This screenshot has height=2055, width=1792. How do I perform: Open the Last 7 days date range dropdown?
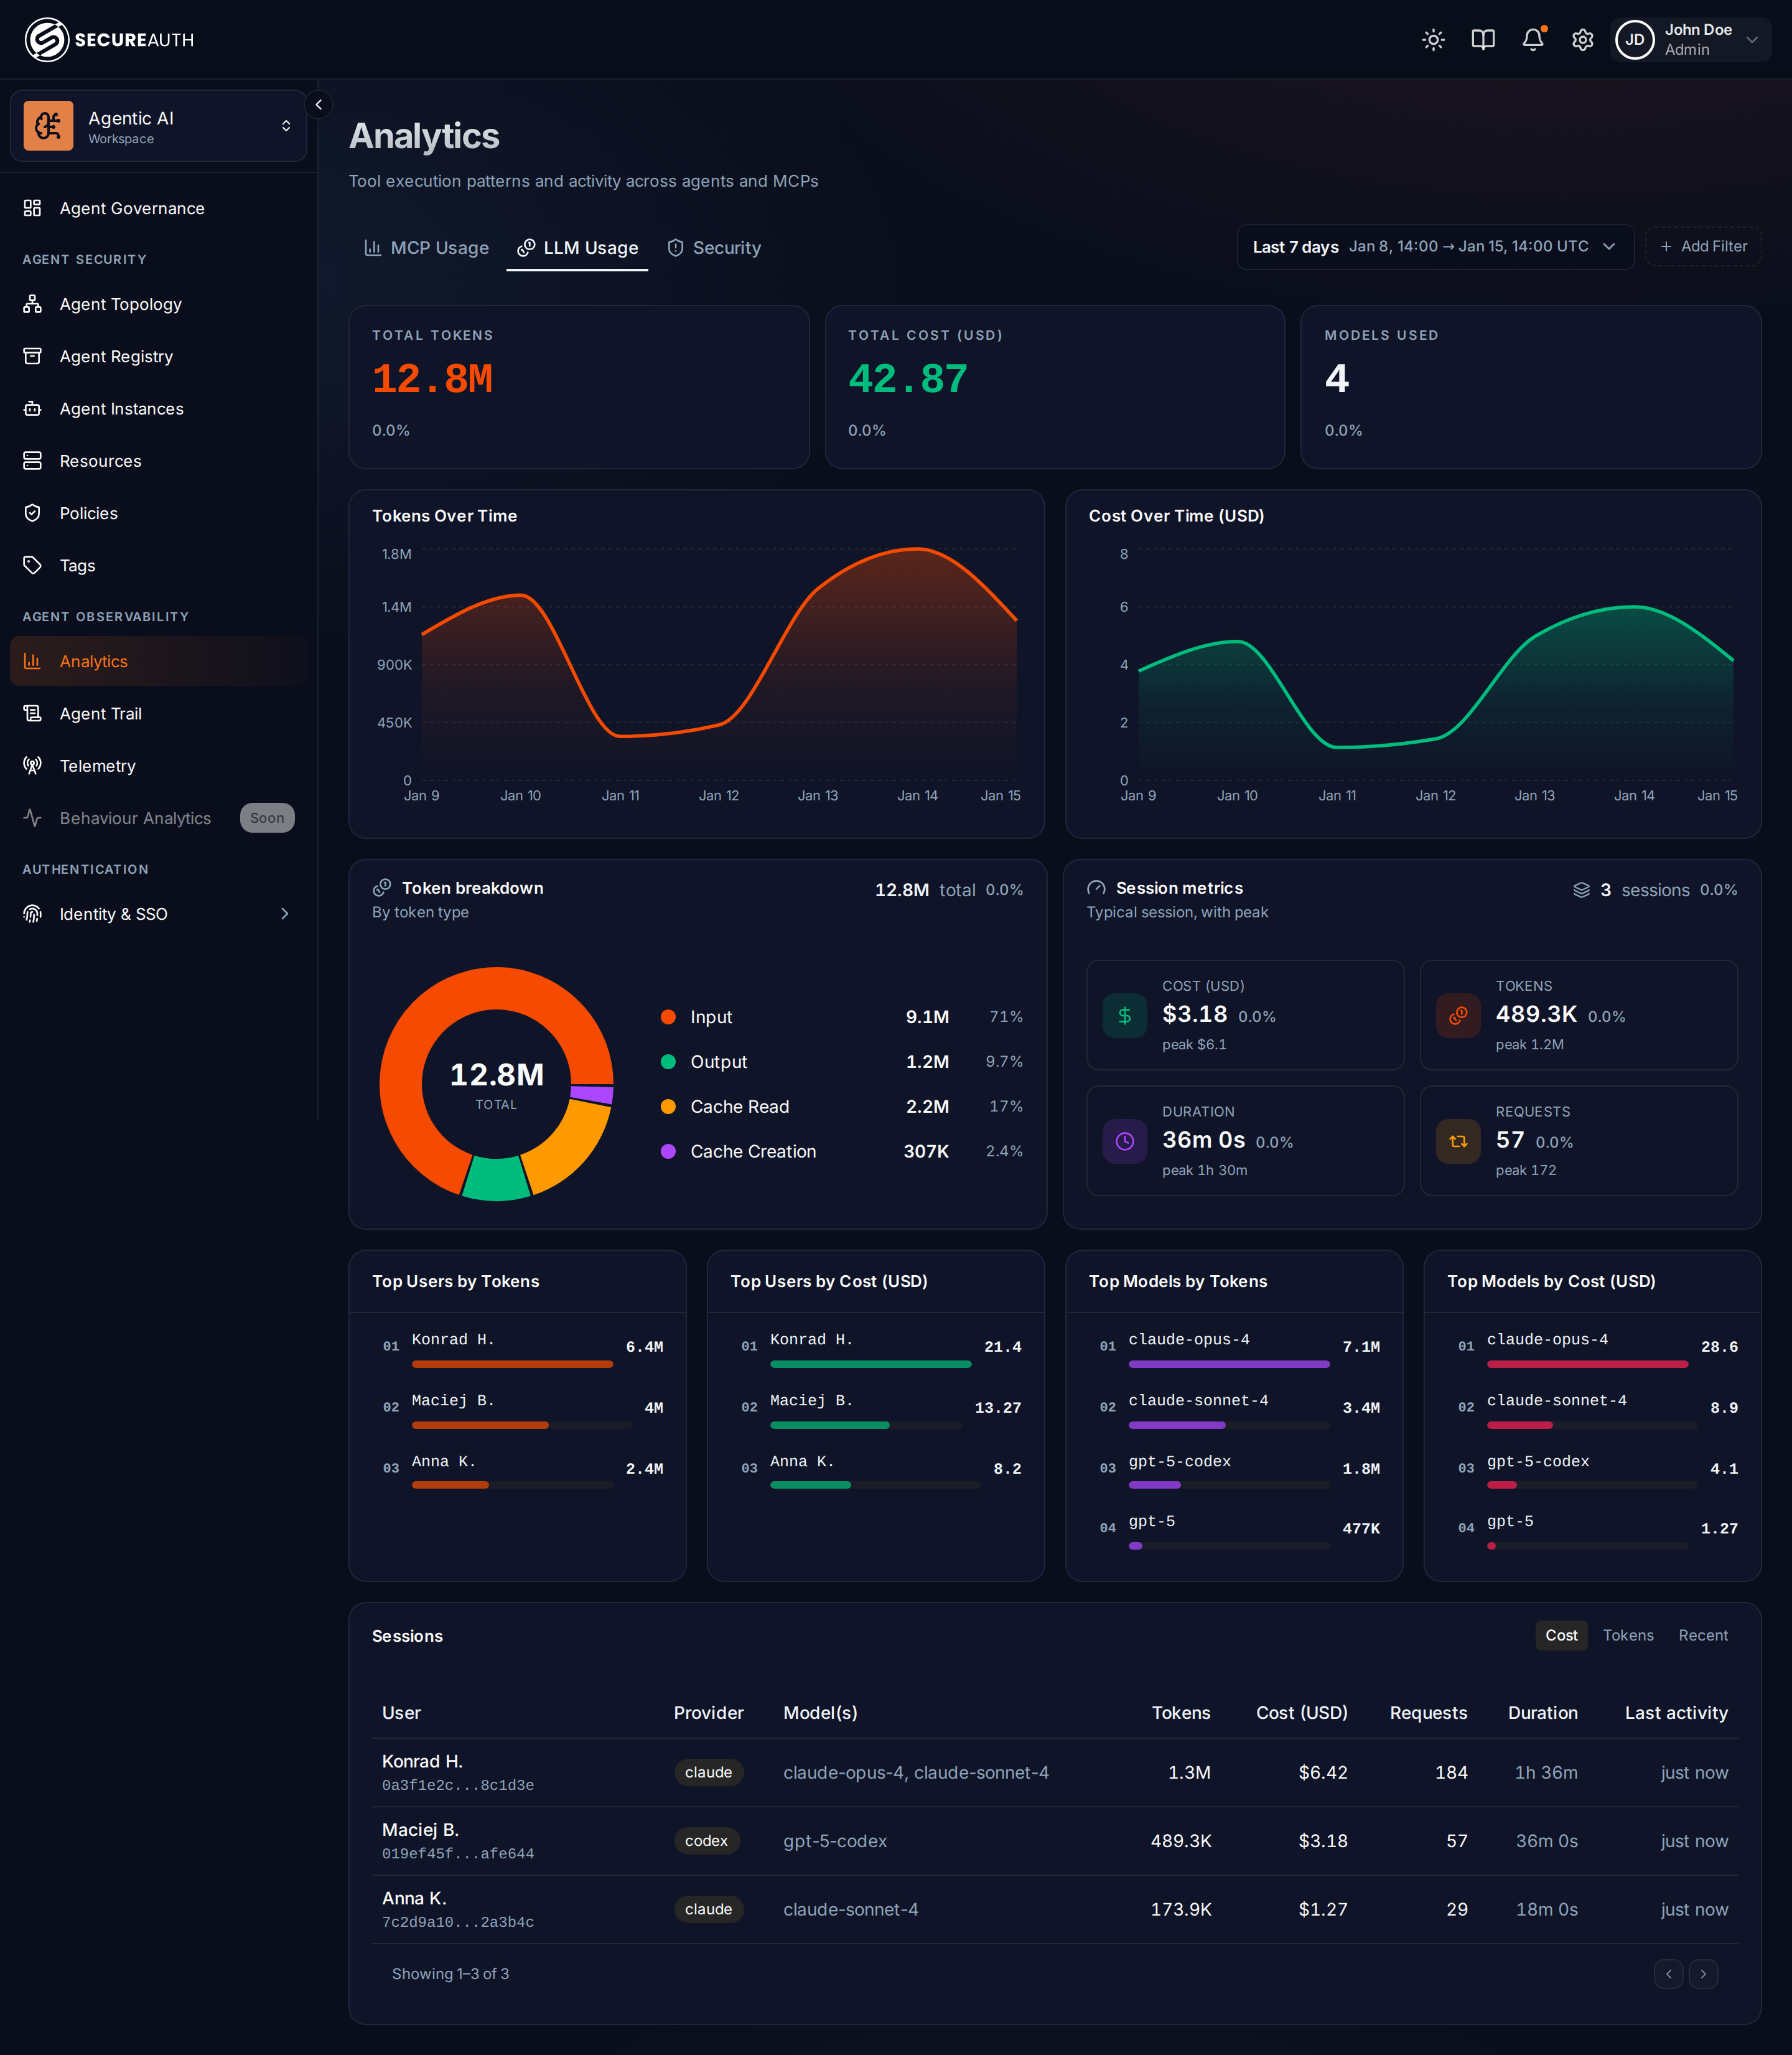click(x=1435, y=247)
